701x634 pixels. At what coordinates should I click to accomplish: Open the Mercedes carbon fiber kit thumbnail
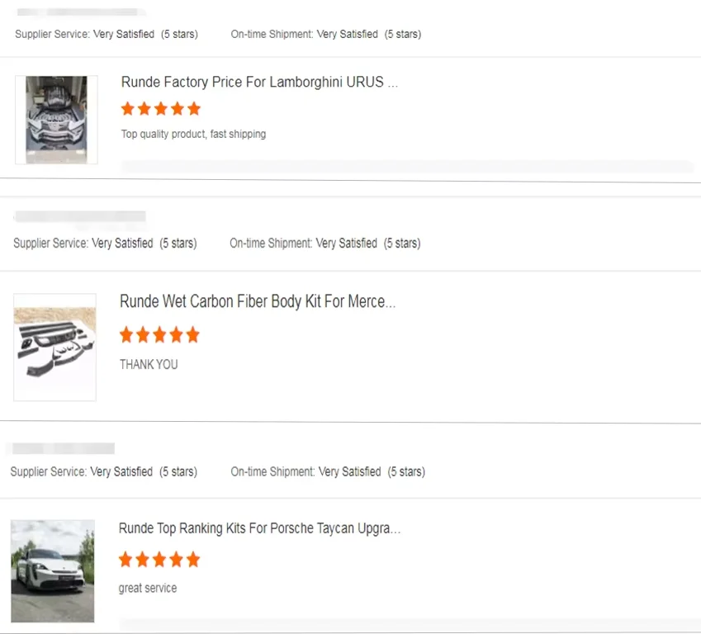[54, 348]
